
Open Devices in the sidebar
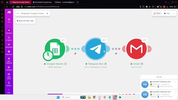(9, 84)
